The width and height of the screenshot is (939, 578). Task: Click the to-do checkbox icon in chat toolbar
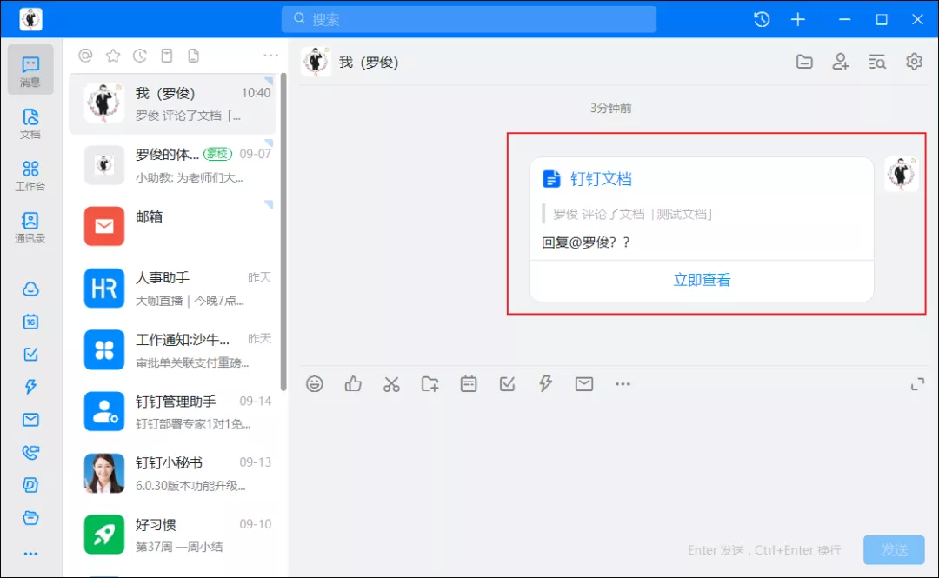click(x=507, y=384)
